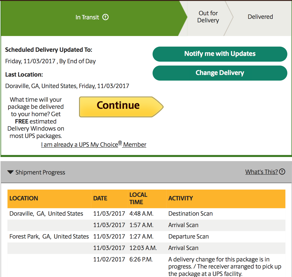Click the 1:57 A.M. time cell
292x277 pixels.
[x=141, y=225]
